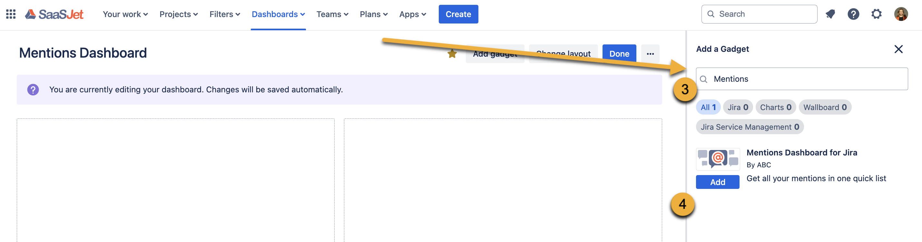Screen dimensions: 922x242
Task: Select the Wallboard gadget filter
Action: [825, 107]
